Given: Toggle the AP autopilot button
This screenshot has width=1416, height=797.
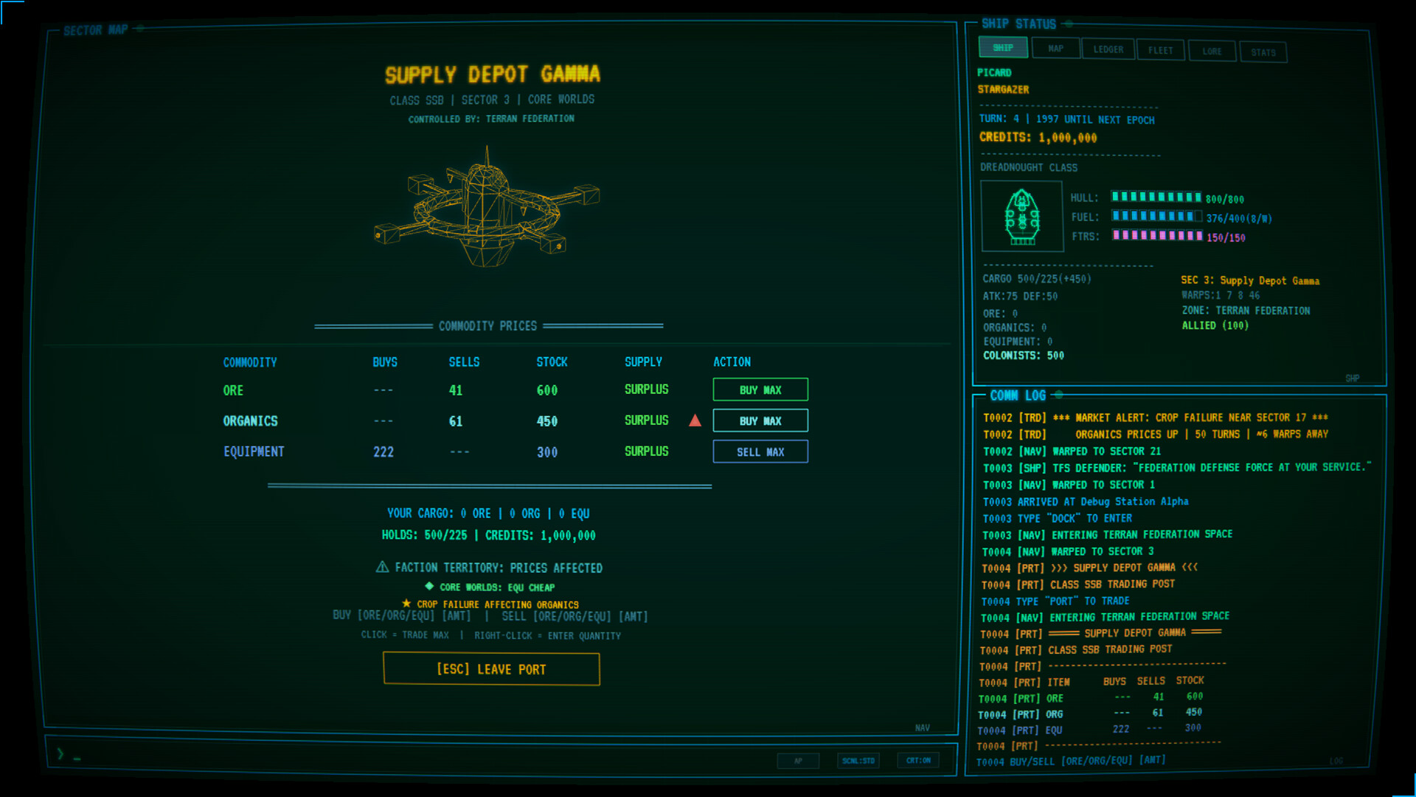Looking at the screenshot, I should pyautogui.click(x=798, y=760).
